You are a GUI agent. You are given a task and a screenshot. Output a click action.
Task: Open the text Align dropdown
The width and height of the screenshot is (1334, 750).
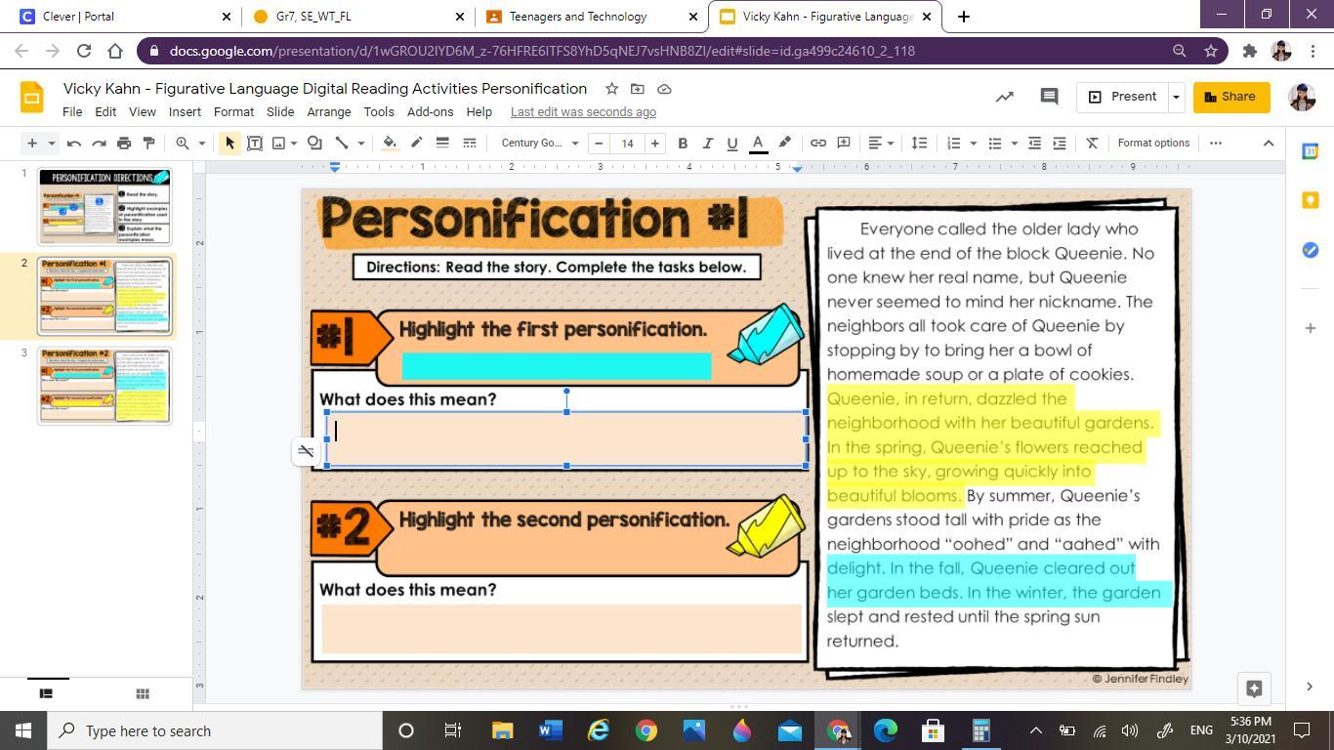pos(881,143)
